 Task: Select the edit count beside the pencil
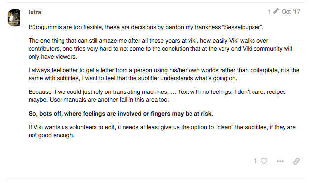(x=269, y=12)
